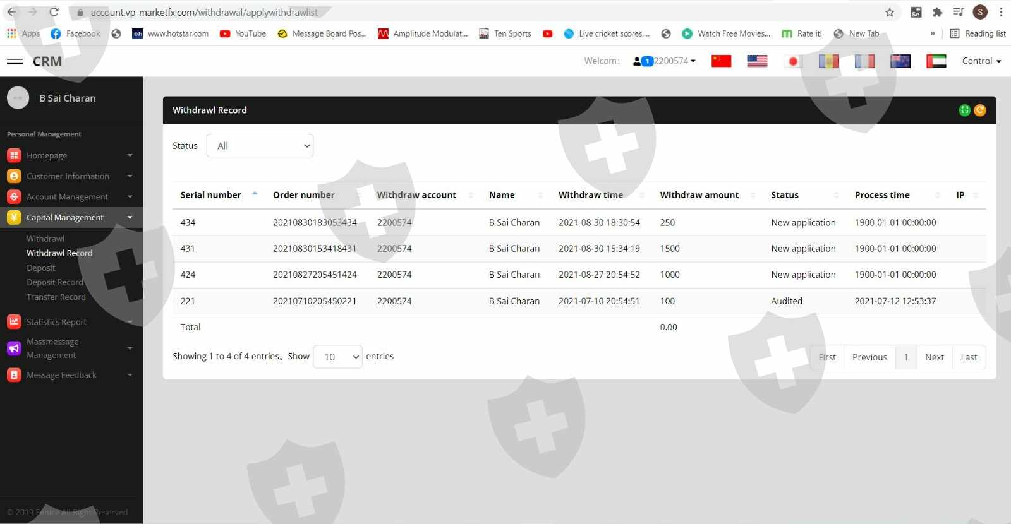Select the United States flag language icon
Screen dimensions: 1011x524
click(757, 61)
